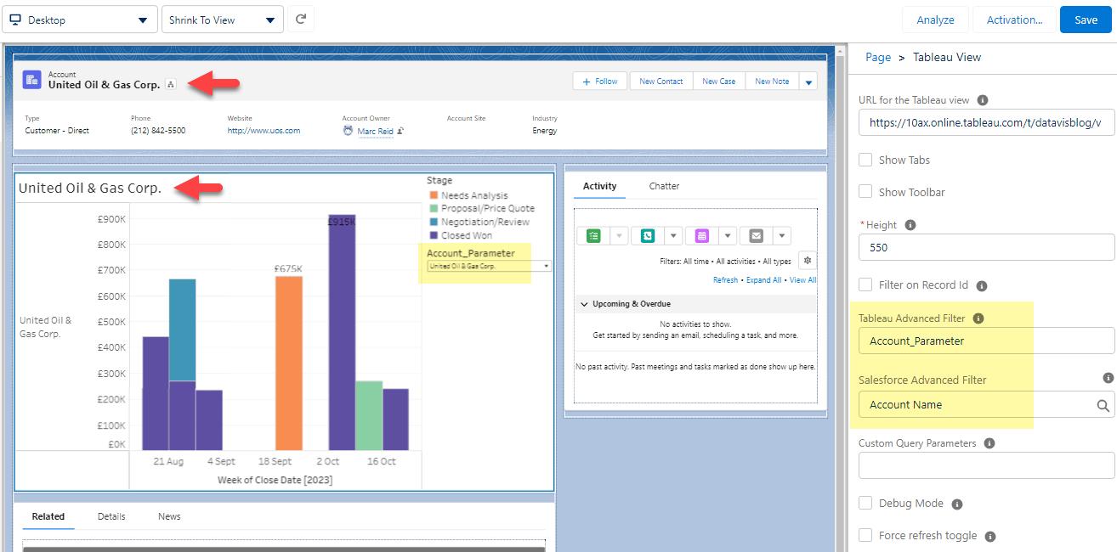The width and height of the screenshot is (1117, 552).
Task: Open the www.uos.com website link
Action: click(x=264, y=131)
